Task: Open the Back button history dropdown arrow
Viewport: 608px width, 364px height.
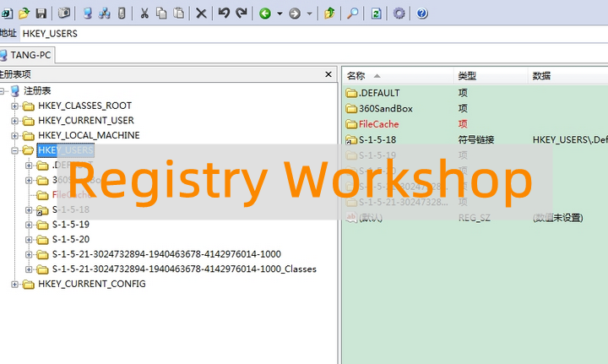Action: click(278, 14)
